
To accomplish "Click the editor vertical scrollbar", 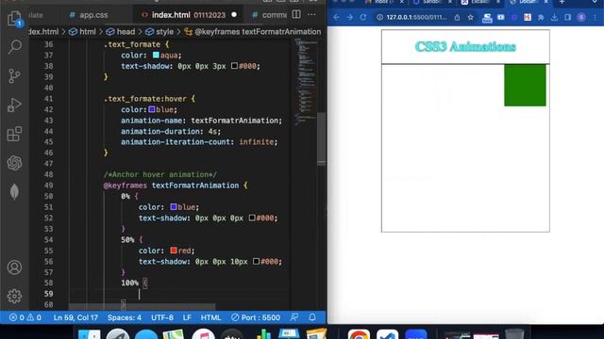I will tap(321, 138).
